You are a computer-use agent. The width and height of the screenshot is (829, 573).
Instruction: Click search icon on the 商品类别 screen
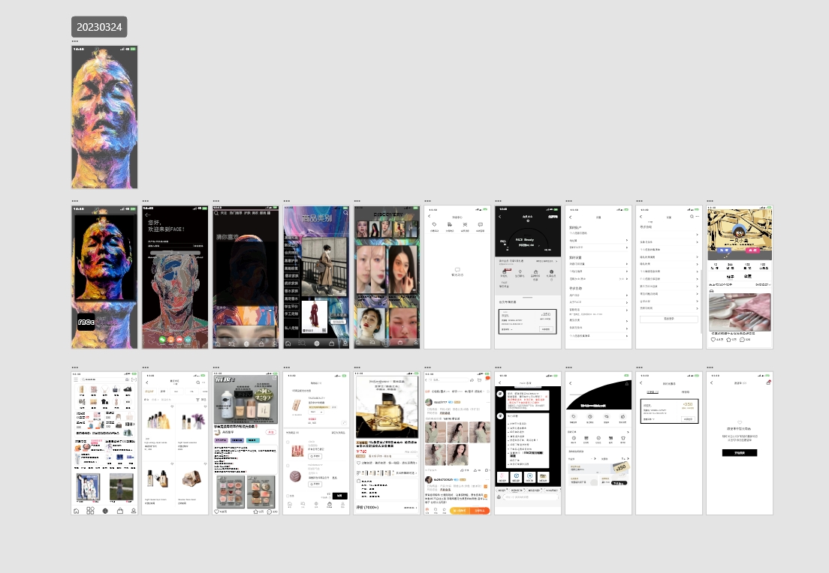(x=345, y=213)
